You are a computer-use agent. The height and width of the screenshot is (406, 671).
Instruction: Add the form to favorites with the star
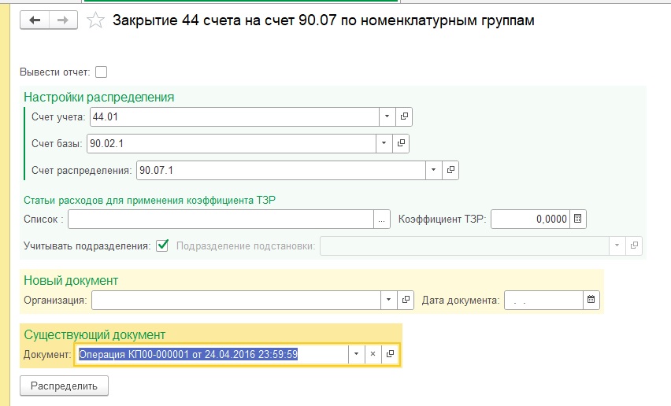coord(95,20)
